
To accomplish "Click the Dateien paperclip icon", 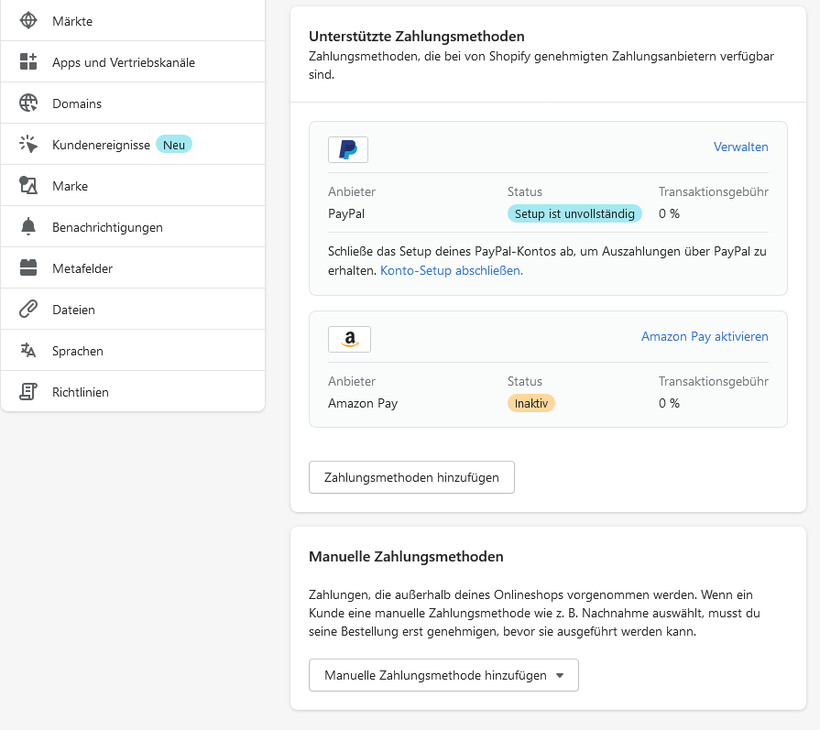I will pos(28,309).
